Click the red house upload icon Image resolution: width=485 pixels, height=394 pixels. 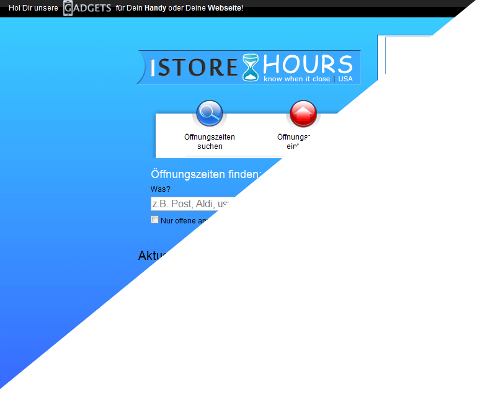click(303, 114)
